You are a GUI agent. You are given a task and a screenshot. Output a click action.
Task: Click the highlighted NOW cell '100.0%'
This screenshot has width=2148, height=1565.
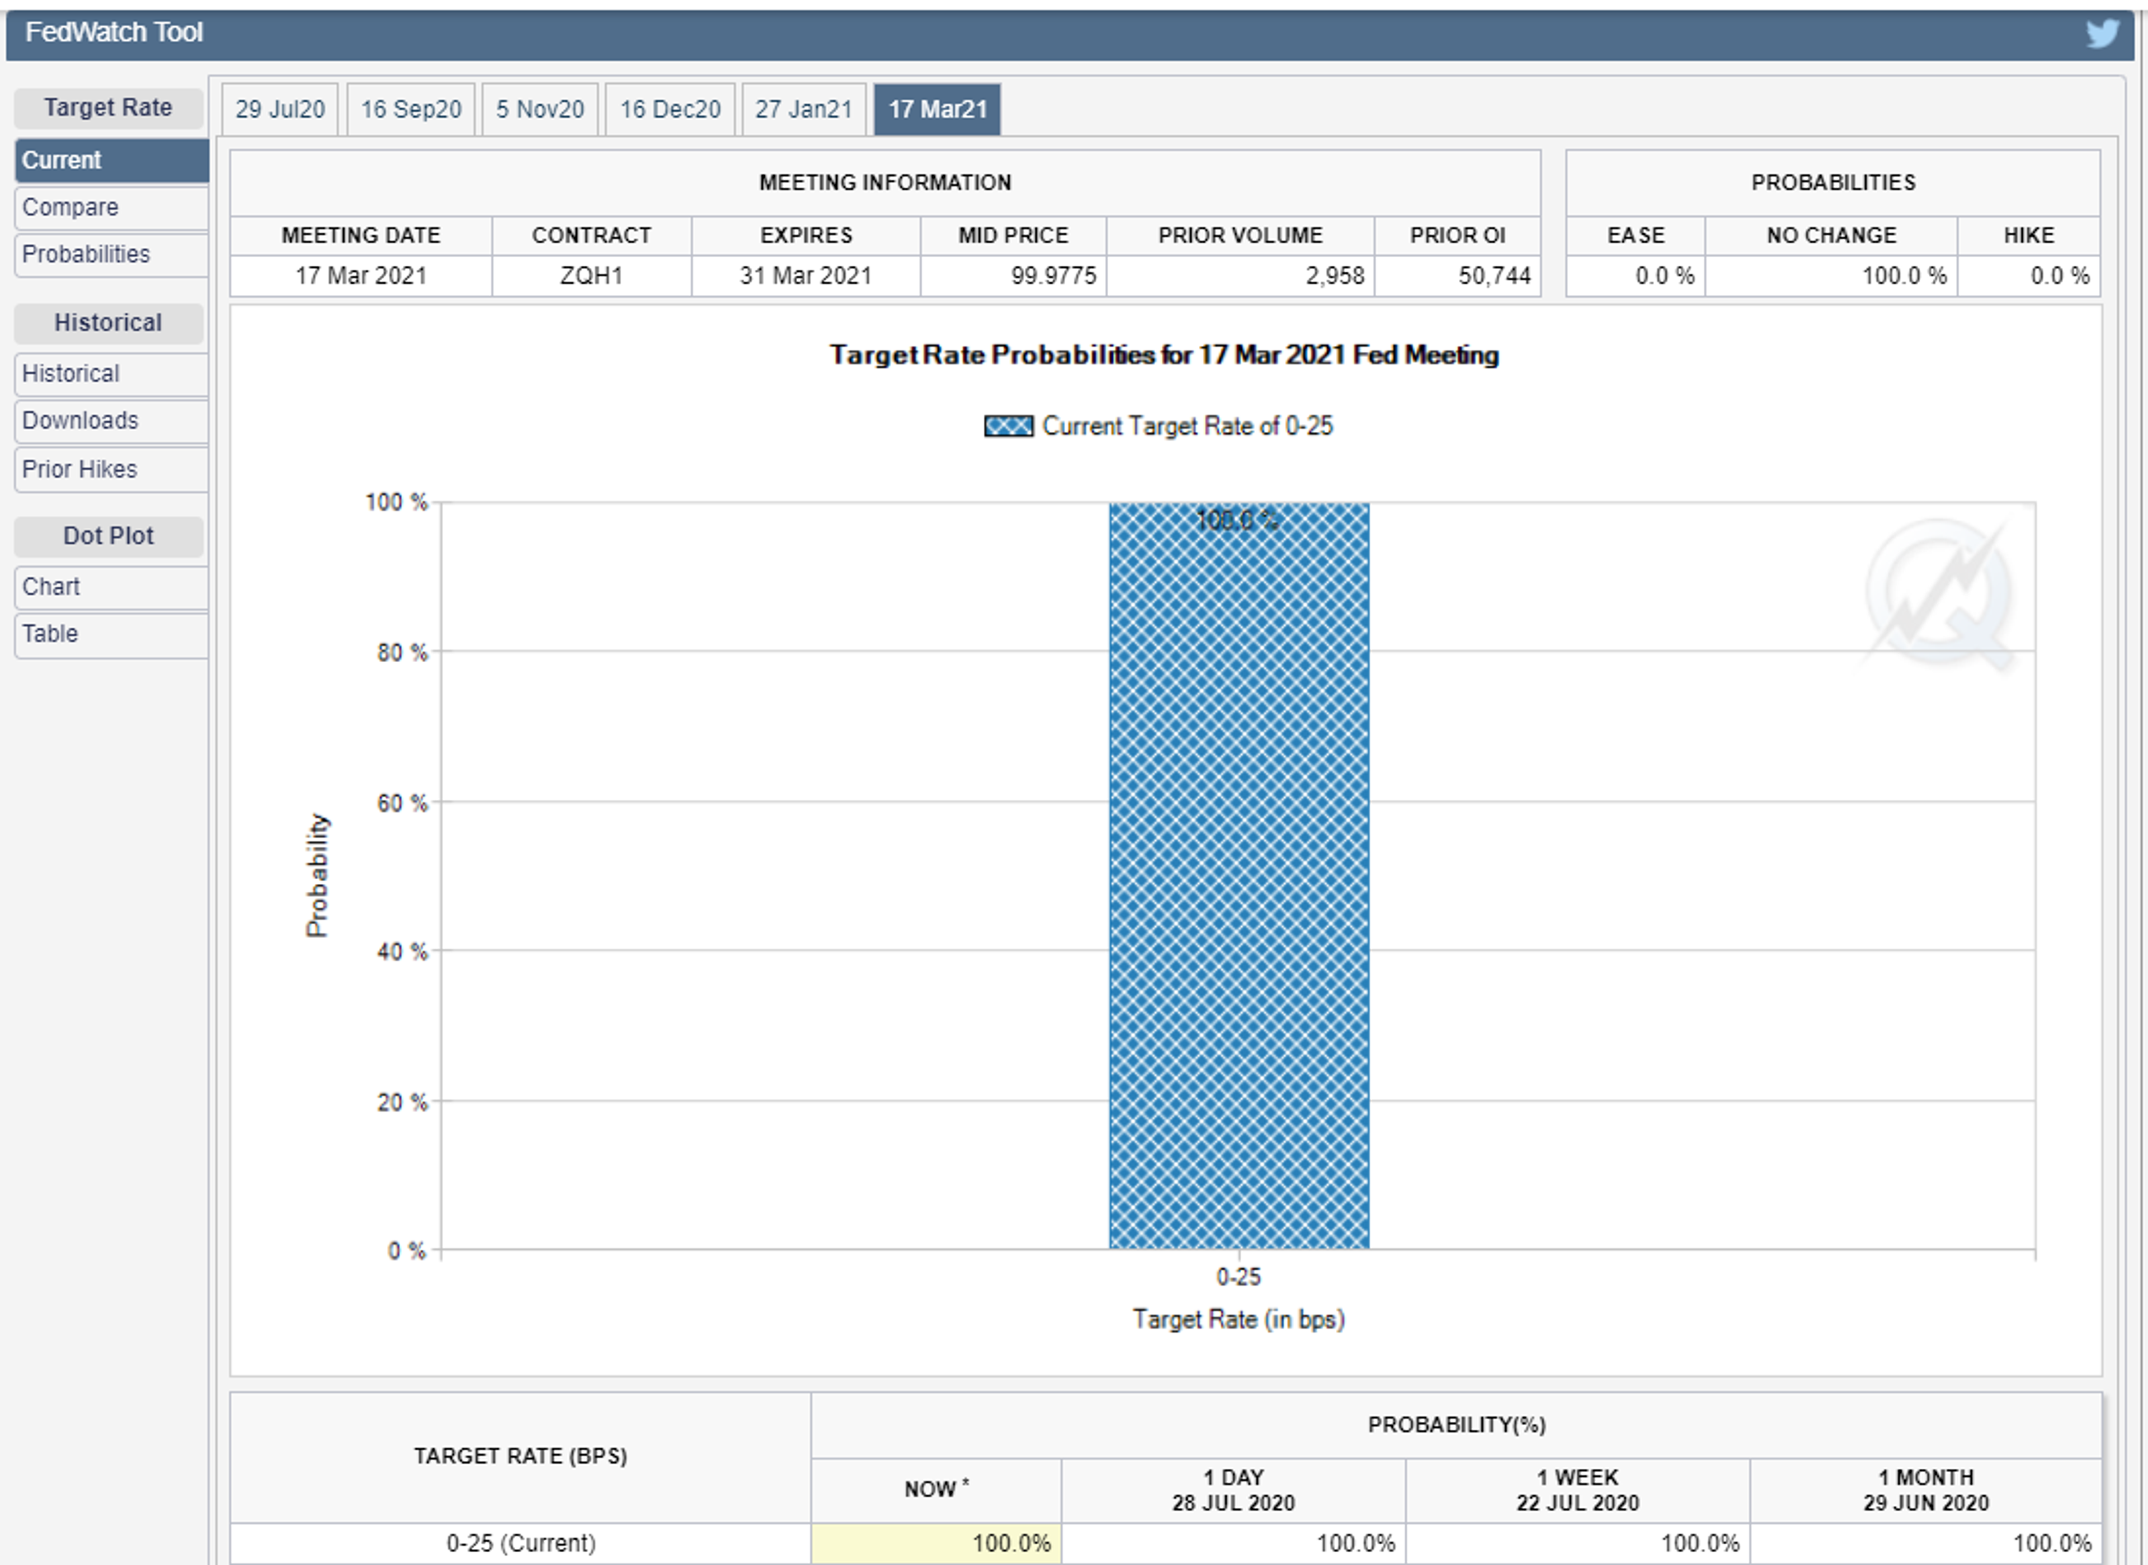point(936,1543)
